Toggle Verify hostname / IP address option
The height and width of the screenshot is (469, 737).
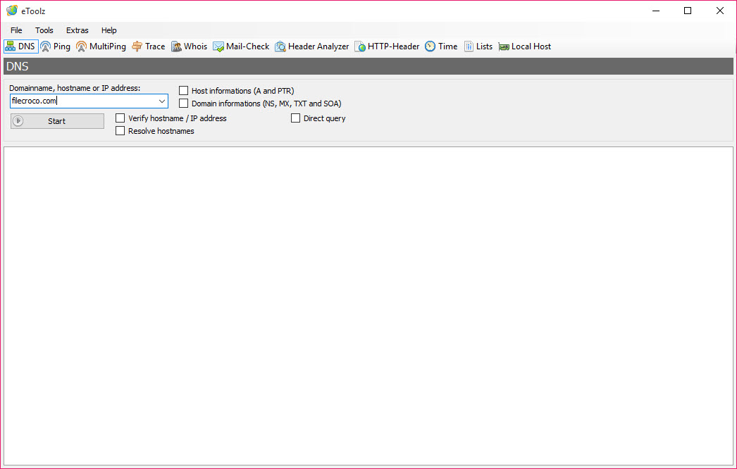point(120,118)
